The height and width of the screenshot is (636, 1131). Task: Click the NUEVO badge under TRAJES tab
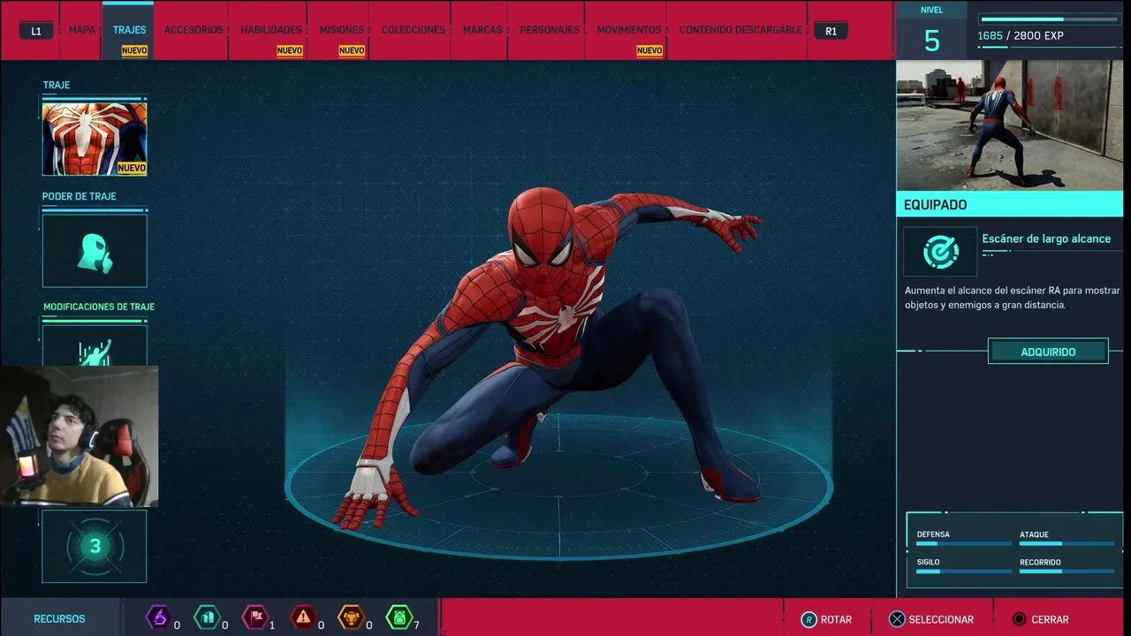134,51
